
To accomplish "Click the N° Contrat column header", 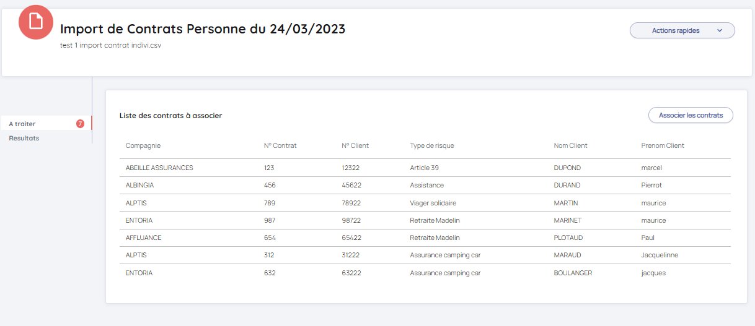I will 280,146.
